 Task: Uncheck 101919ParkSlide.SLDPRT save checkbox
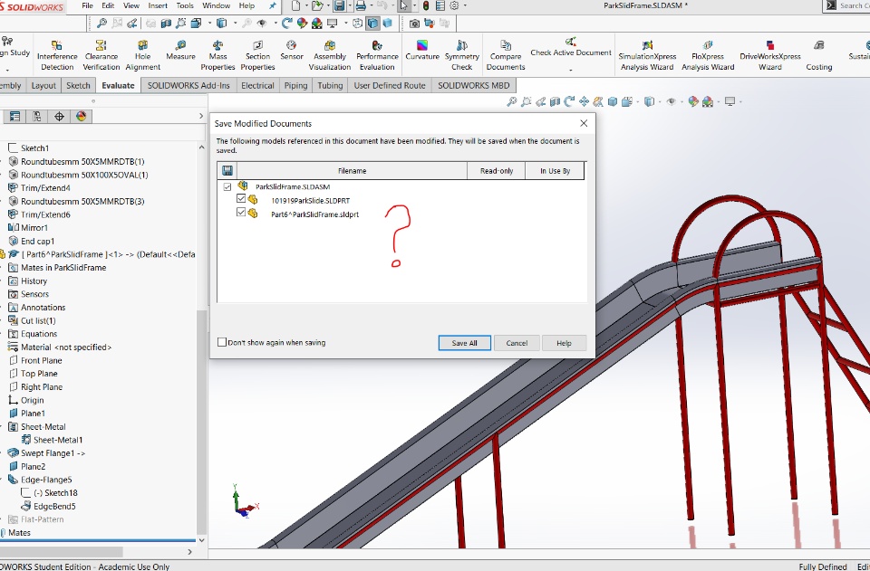241,198
